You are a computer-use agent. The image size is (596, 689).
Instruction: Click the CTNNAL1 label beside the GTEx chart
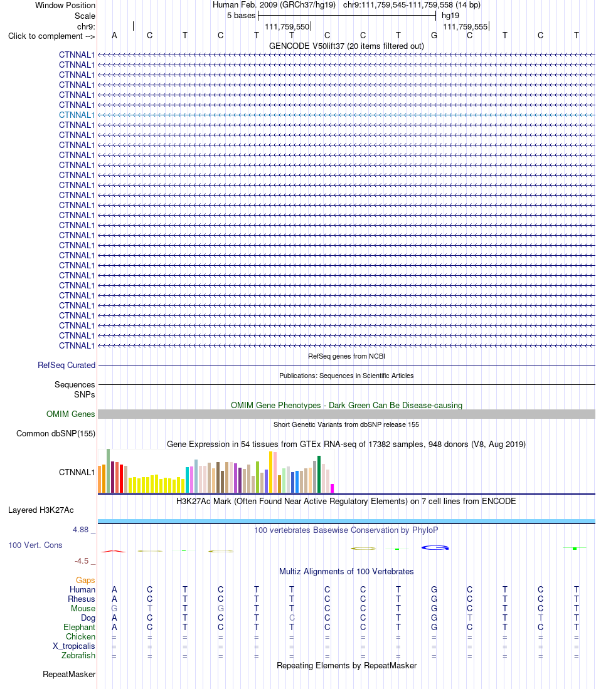pyautogui.click(x=77, y=472)
